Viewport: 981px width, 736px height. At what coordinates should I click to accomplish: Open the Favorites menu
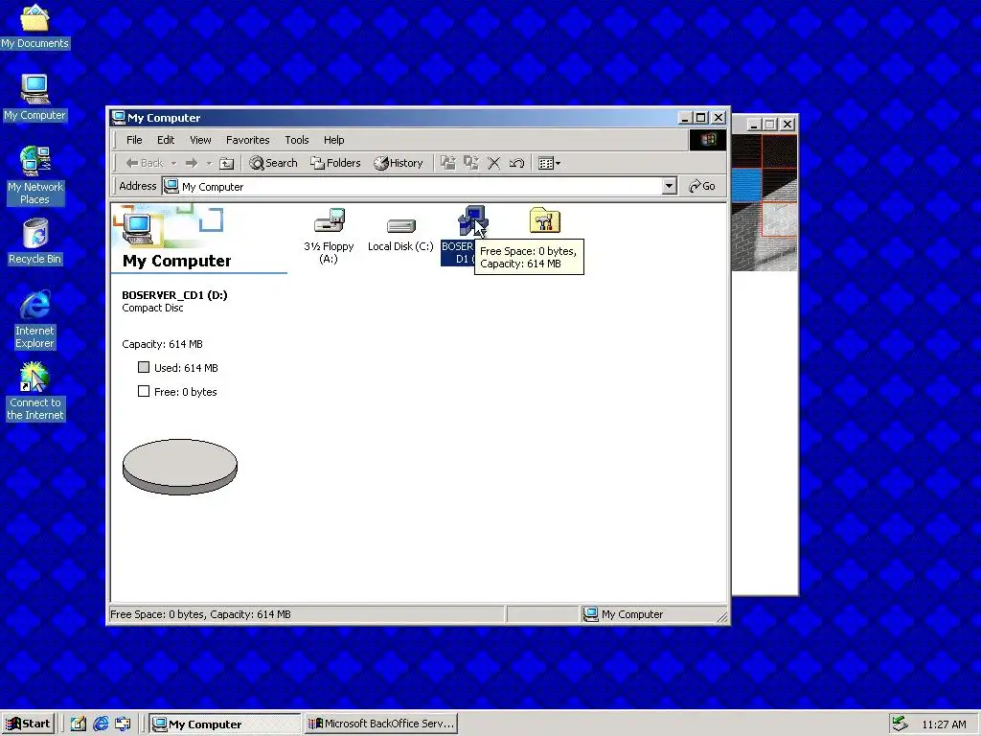(x=248, y=140)
